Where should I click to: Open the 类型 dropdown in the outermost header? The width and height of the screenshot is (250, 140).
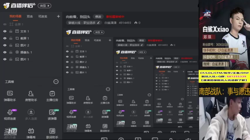pyautogui.click(x=44, y=6)
